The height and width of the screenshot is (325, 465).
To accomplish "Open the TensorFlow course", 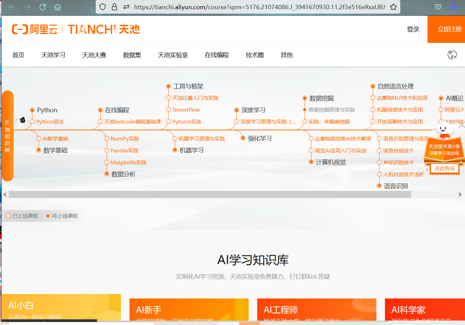I will tap(186, 110).
